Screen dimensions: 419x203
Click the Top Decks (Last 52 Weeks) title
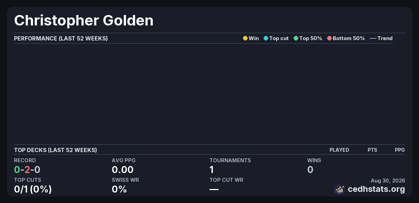(56, 150)
